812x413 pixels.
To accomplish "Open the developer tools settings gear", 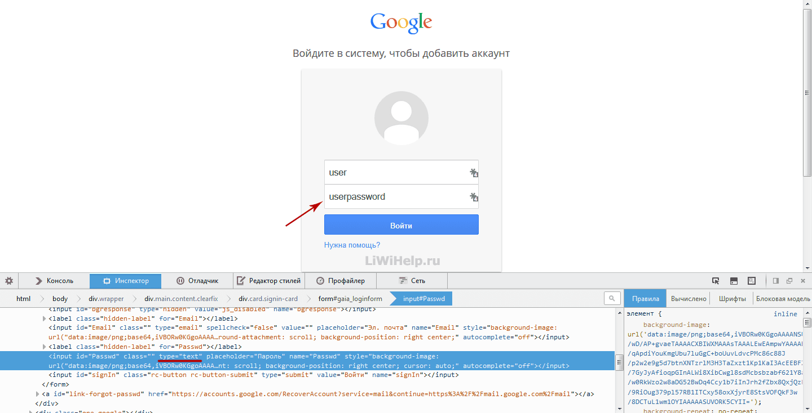I will (9, 281).
